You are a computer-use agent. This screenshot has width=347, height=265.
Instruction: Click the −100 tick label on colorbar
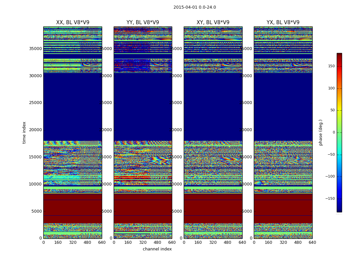[330, 176]
